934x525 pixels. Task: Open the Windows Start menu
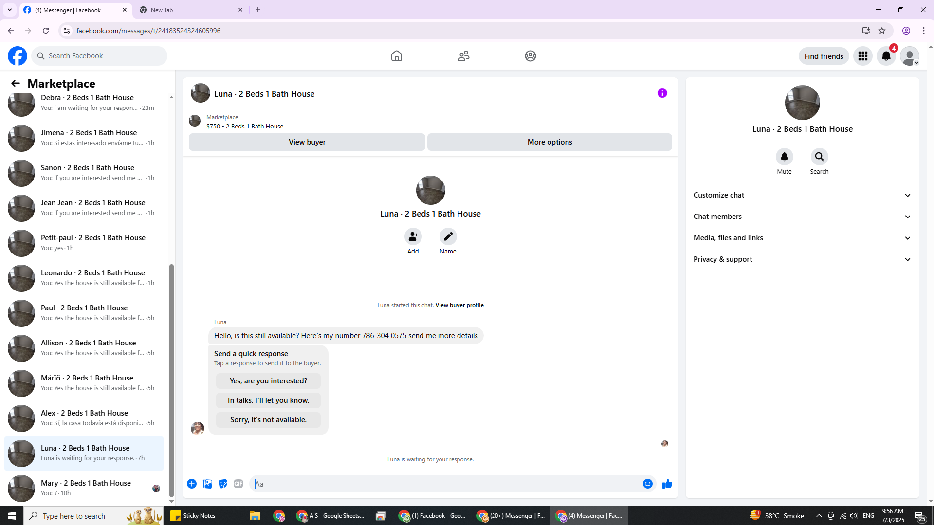pos(12,516)
